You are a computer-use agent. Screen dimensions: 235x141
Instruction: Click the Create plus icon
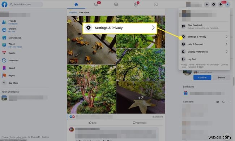[206, 4]
